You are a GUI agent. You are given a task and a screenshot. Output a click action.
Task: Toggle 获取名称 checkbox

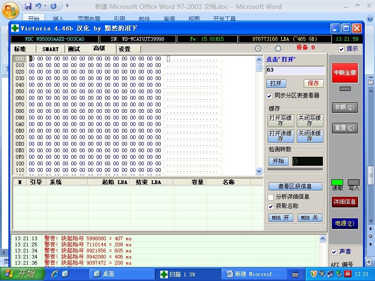(271, 207)
